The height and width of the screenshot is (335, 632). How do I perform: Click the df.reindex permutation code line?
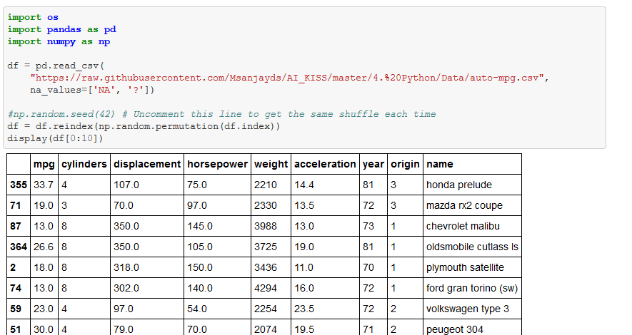pyautogui.click(x=144, y=126)
